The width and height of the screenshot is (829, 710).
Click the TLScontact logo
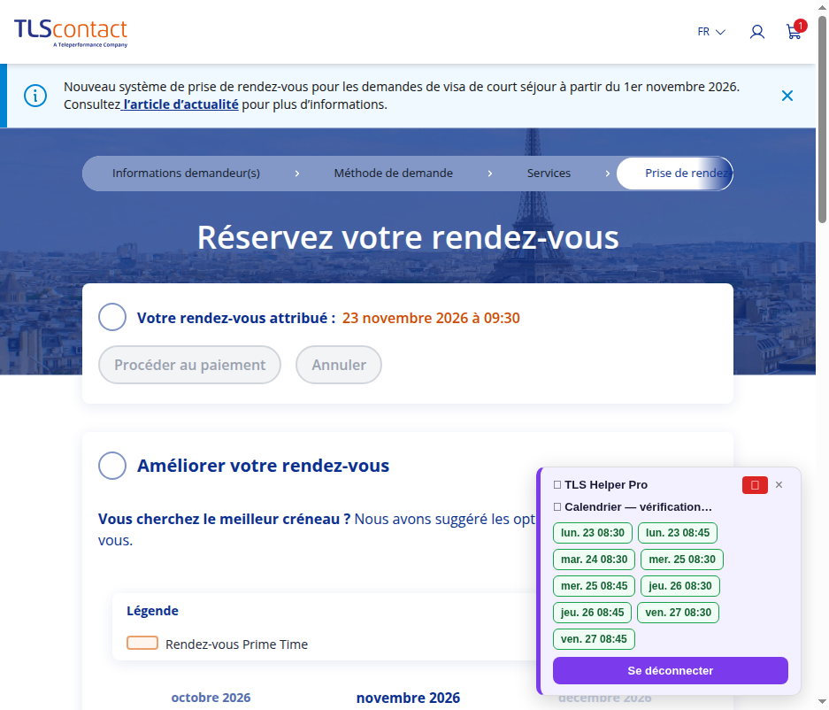point(71,33)
